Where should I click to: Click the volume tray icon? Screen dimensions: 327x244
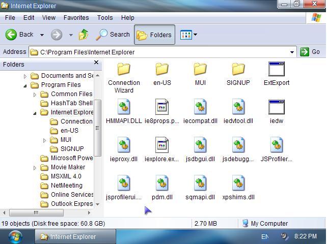pos(284,236)
